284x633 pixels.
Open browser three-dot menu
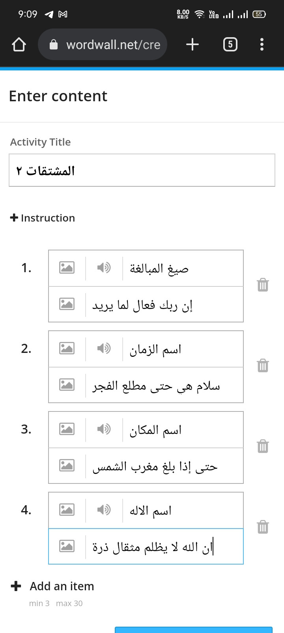coord(262,44)
